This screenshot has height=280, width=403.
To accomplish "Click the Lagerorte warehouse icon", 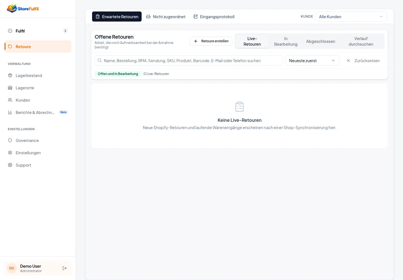I will pos(10,88).
